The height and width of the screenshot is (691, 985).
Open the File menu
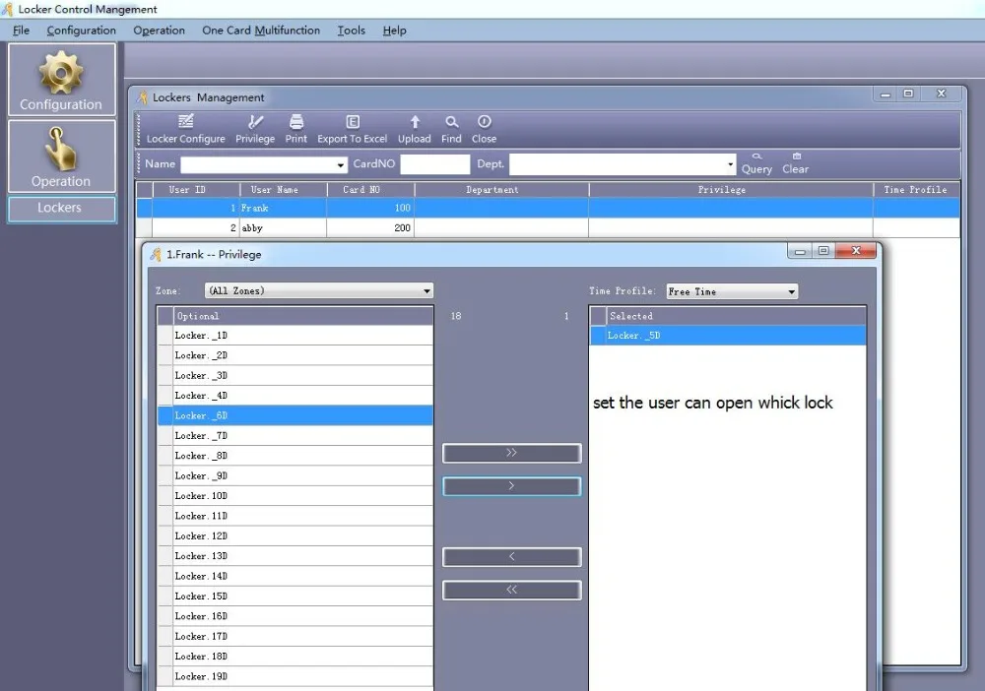tap(21, 31)
